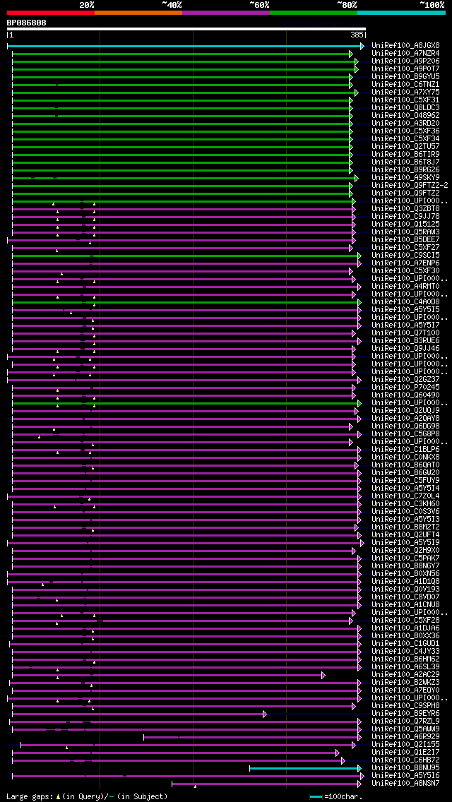Select label UniRef100_C5XF34
This screenshot has height=802, width=452.
(405, 138)
